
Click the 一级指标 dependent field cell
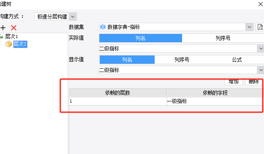pos(215,101)
